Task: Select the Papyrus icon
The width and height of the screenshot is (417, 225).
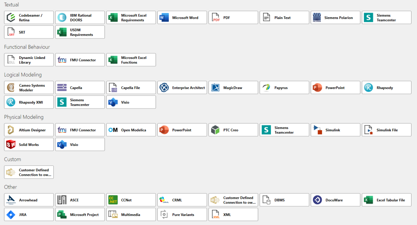Action: [266, 88]
